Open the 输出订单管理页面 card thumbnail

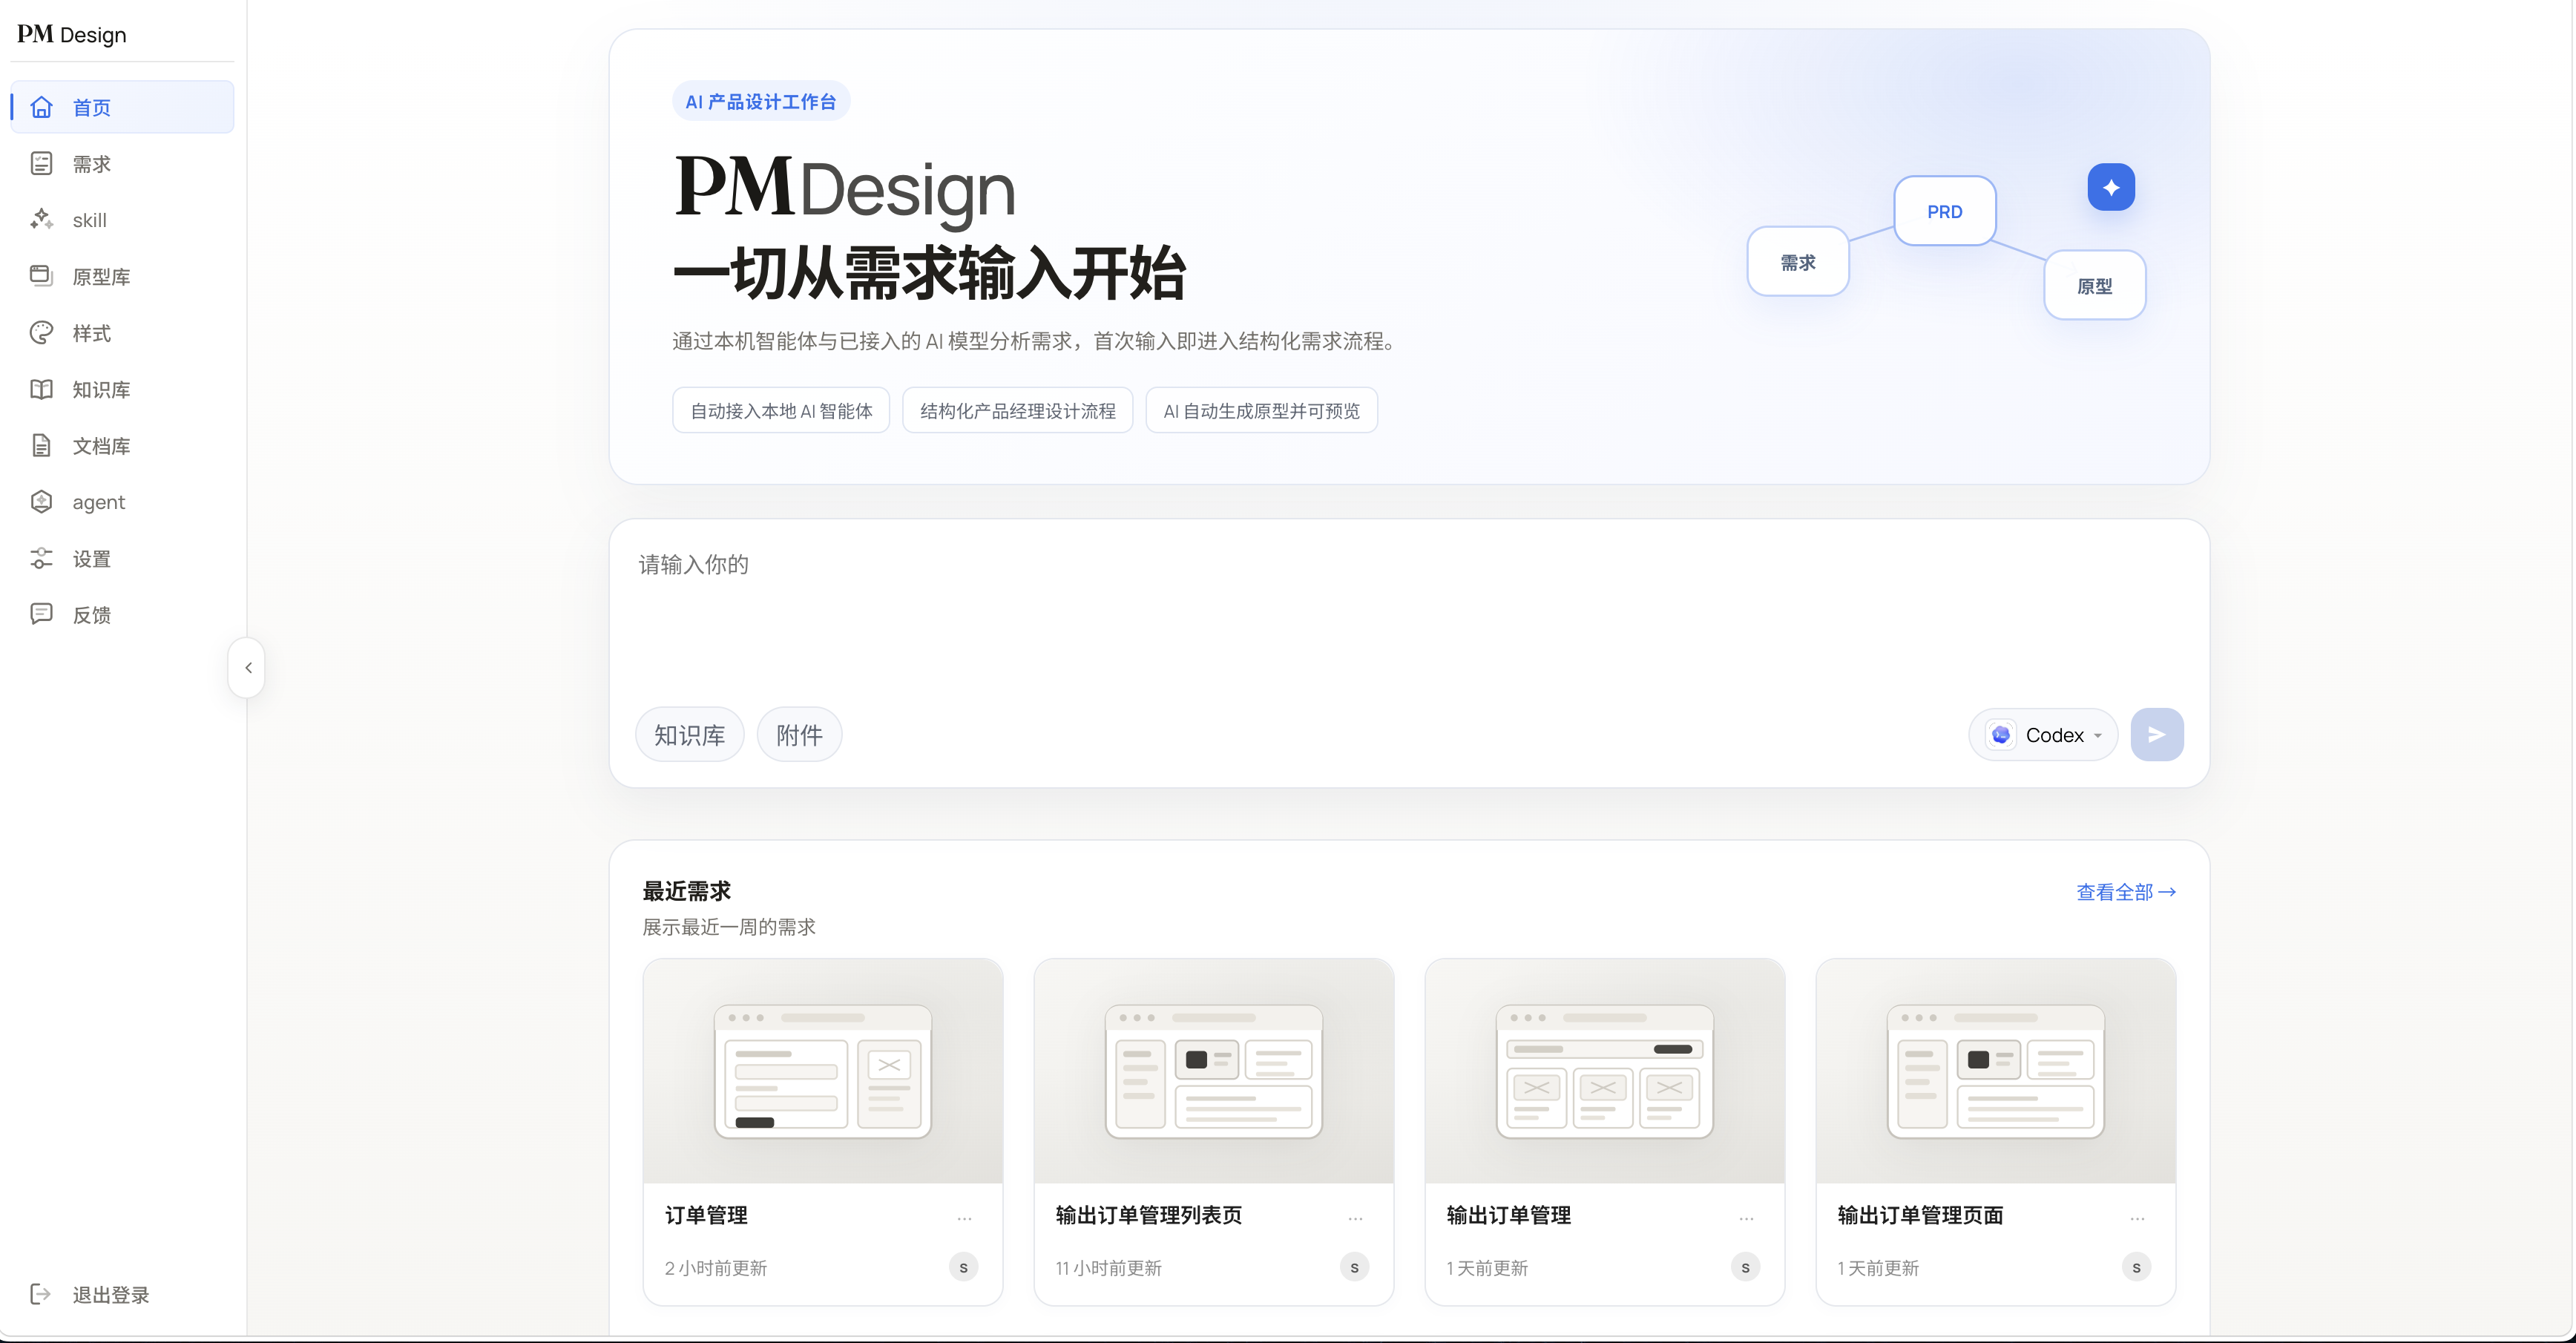(x=1996, y=1071)
